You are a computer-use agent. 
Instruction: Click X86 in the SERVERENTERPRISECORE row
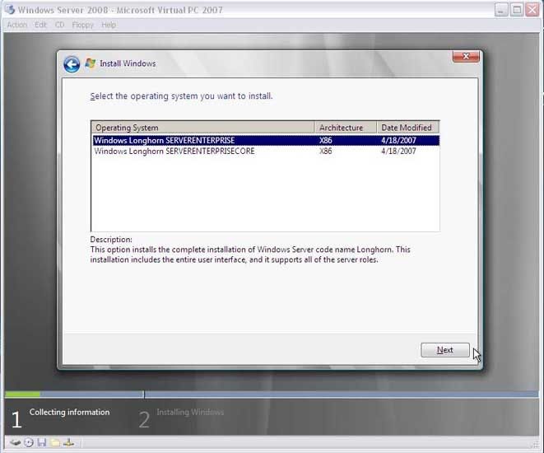(325, 151)
